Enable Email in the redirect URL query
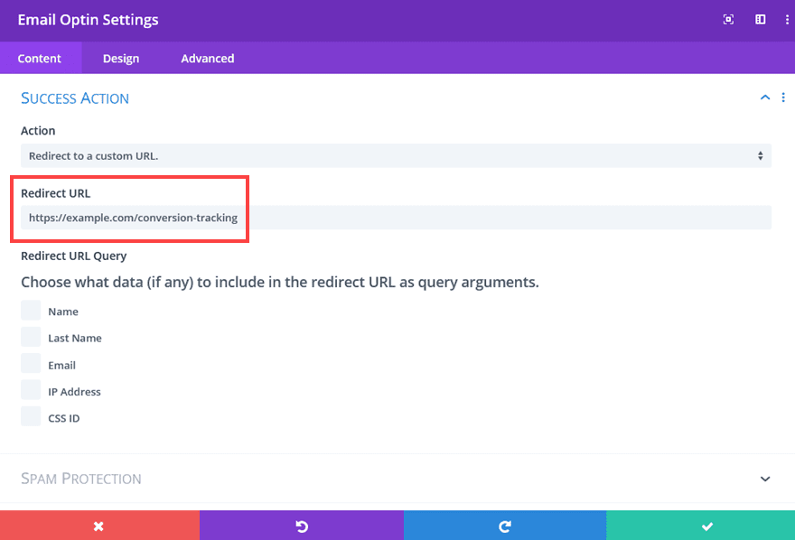Image resolution: width=795 pixels, height=540 pixels. tap(30, 364)
